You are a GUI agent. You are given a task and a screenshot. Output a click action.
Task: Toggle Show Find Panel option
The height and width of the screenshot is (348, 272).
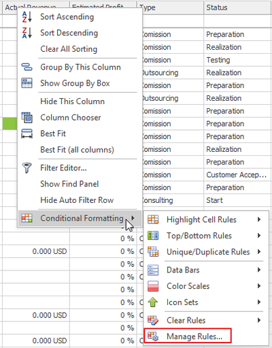(69, 184)
